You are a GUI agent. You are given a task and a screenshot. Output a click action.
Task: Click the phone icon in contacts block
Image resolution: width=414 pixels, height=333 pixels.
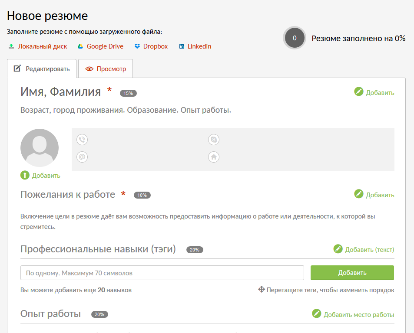tap(82, 140)
